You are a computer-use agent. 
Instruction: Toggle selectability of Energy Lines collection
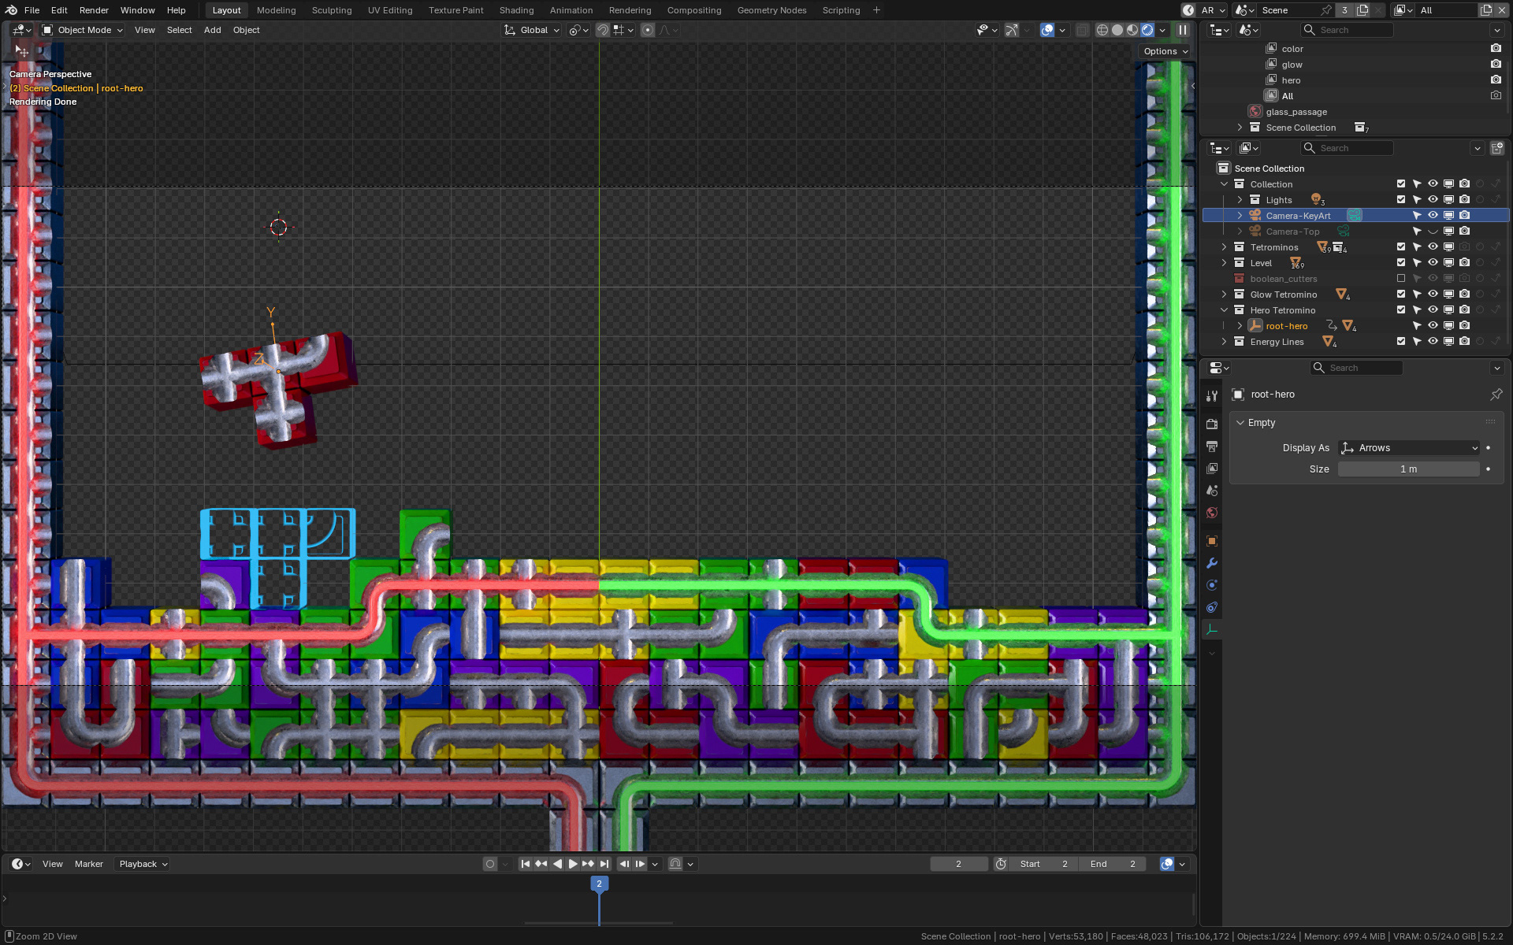pos(1417,342)
